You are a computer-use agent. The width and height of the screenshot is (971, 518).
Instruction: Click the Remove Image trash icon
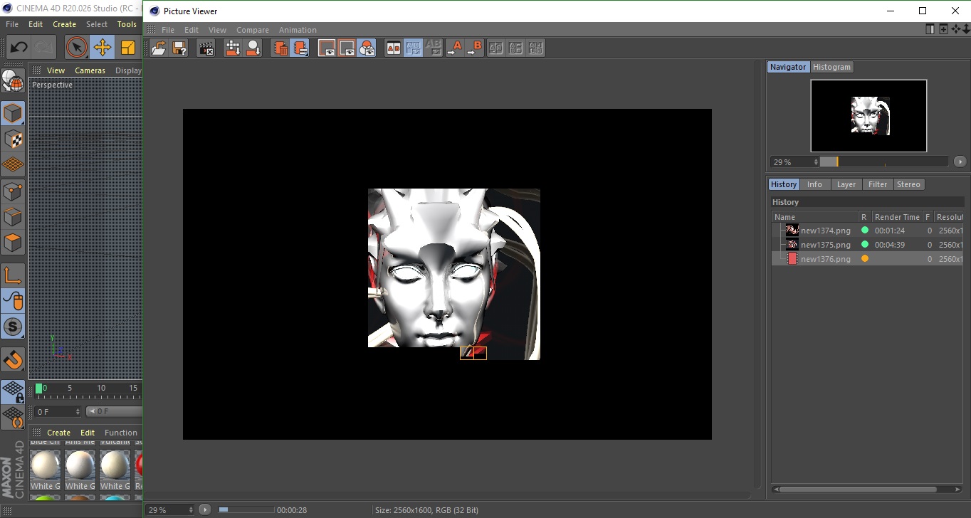coord(280,48)
